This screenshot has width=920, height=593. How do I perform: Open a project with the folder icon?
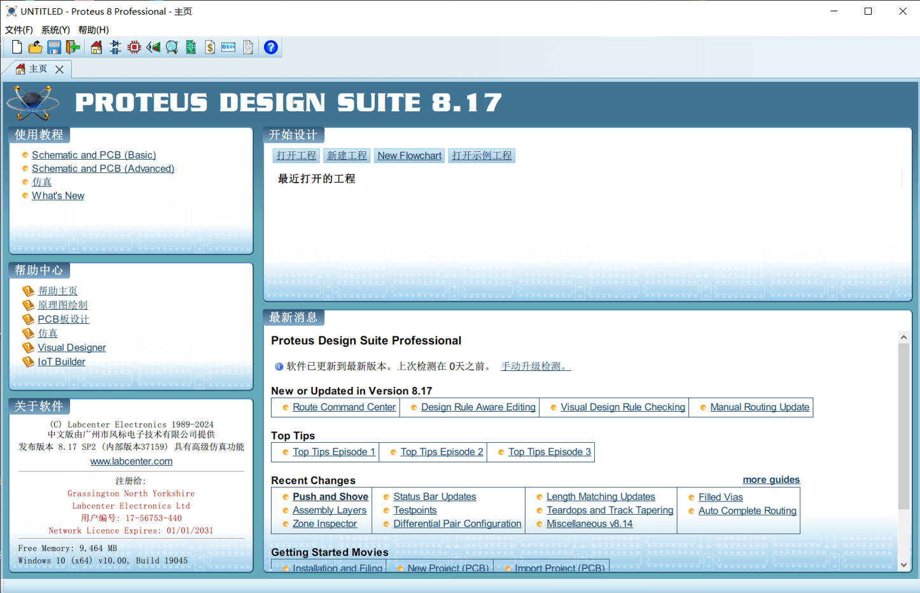pyautogui.click(x=35, y=47)
